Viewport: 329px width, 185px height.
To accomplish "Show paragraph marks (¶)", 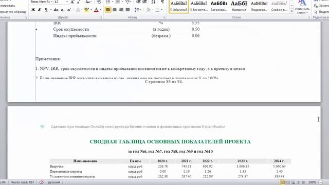I will pyautogui.click(x=162, y=2).
